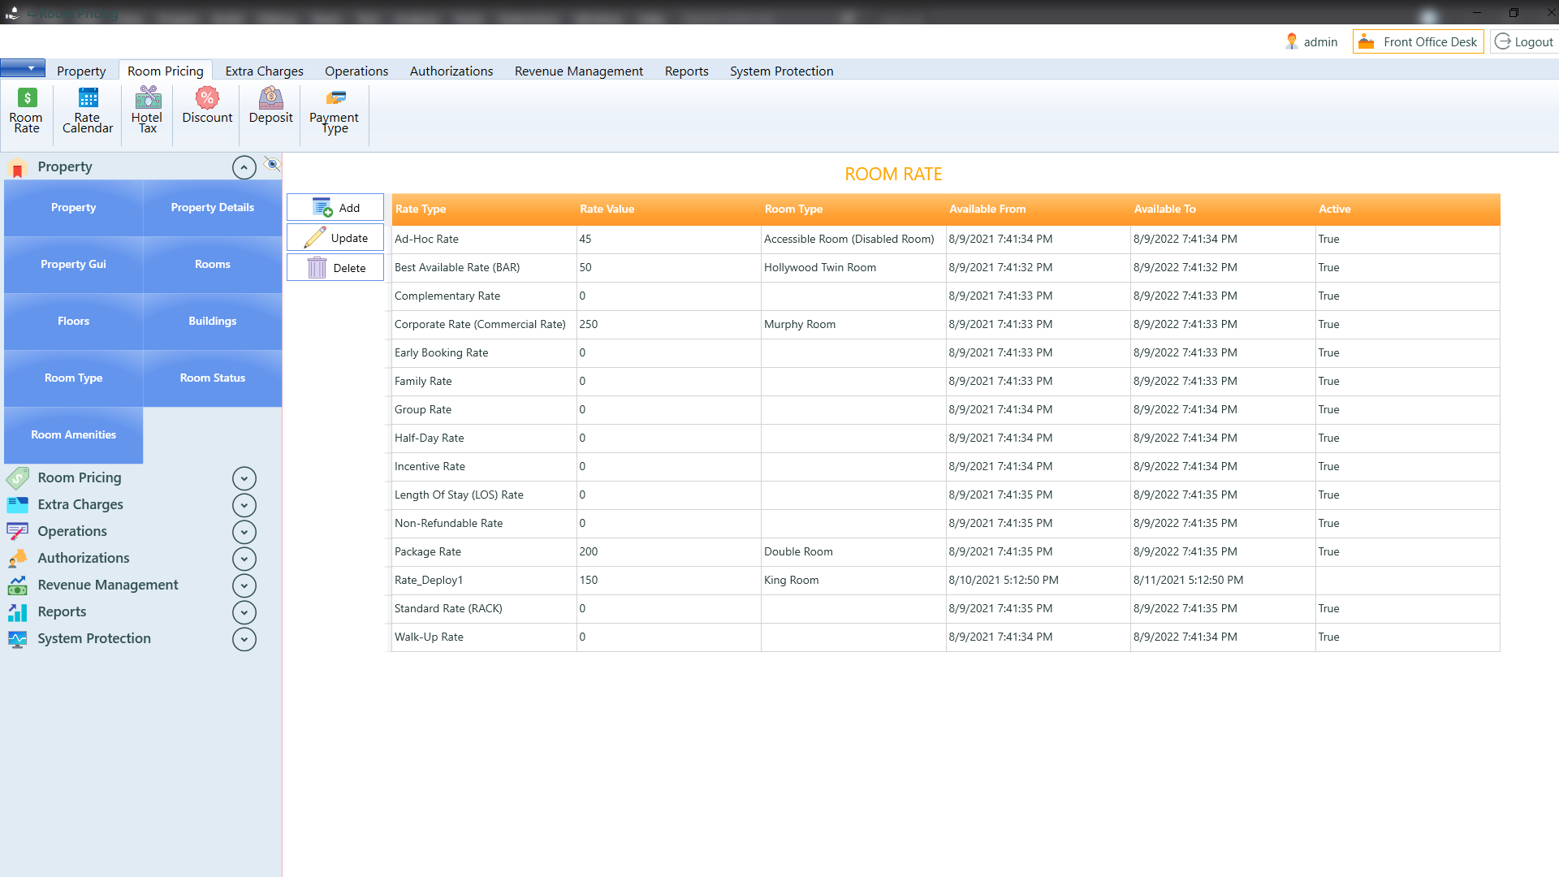Switch to the Operations ribbon tab

pyautogui.click(x=356, y=71)
